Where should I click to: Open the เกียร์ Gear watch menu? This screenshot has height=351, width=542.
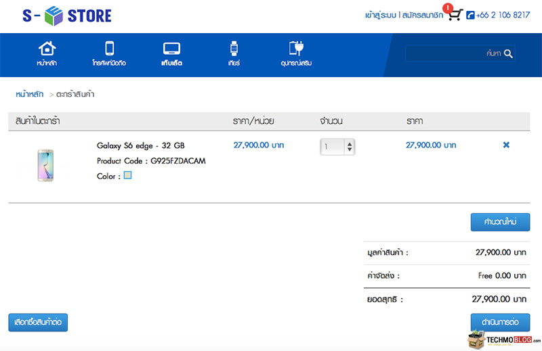point(234,53)
